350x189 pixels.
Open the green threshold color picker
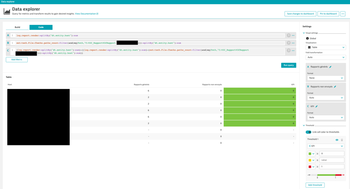[x=311, y=154]
